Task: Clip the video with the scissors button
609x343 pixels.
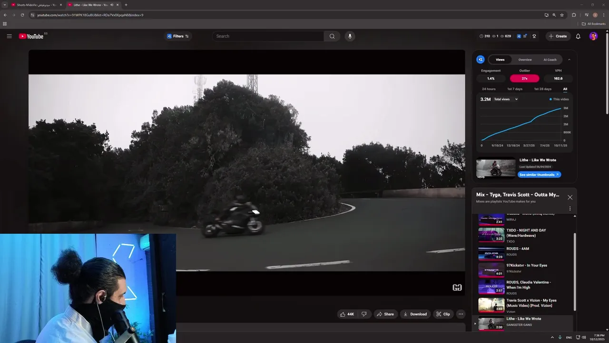Action: coord(443,314)
